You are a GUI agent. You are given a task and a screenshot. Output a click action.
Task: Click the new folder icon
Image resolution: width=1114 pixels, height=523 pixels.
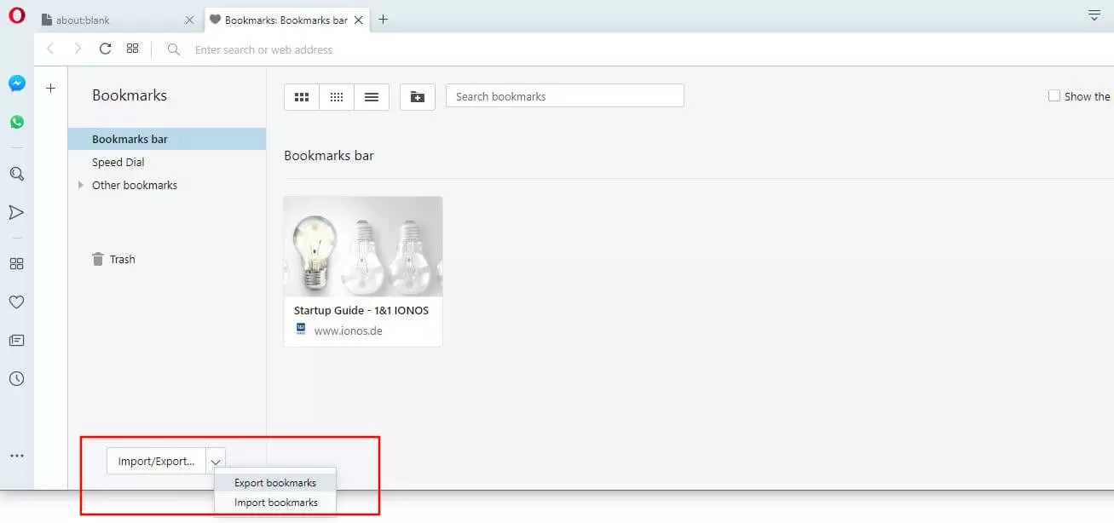pos(418,97)
